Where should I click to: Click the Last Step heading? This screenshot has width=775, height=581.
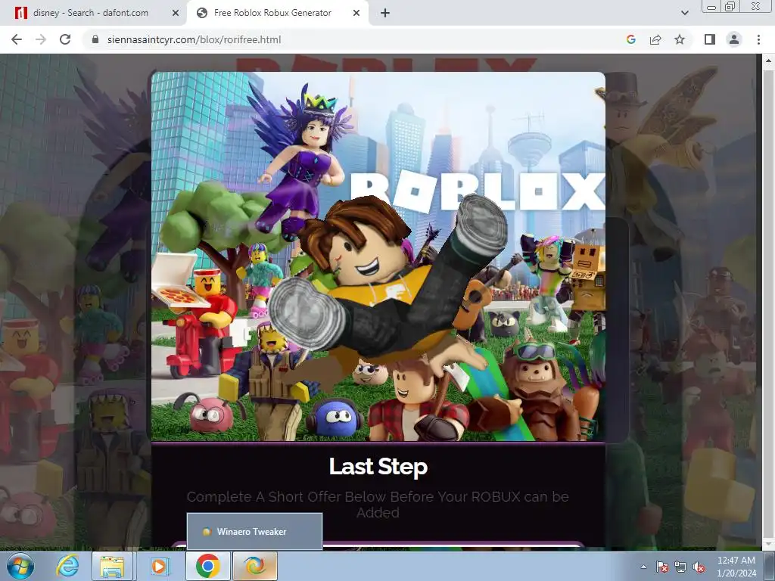[378, 466]
